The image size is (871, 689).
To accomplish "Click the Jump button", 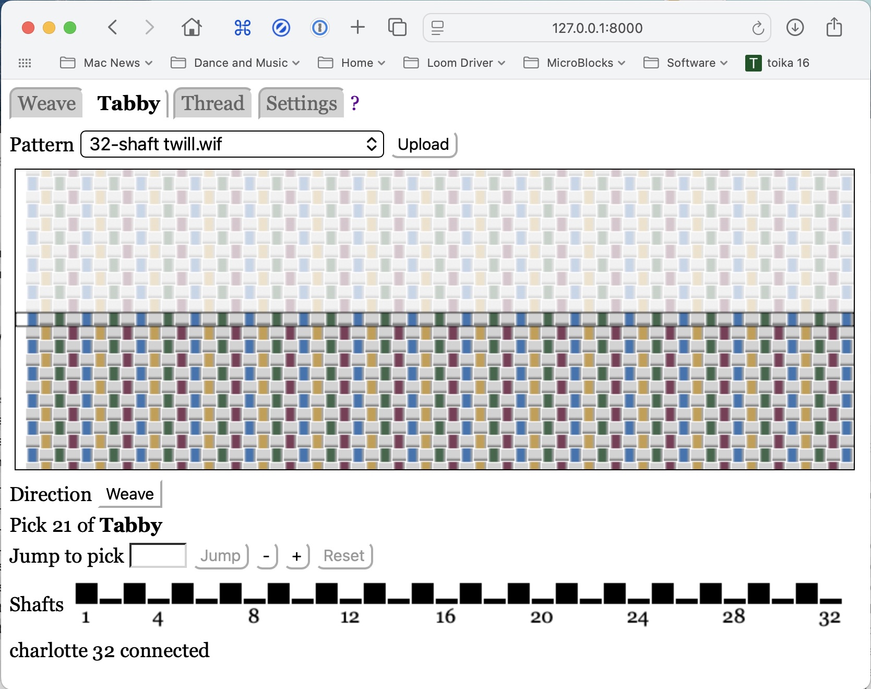I will coord(221,556).
